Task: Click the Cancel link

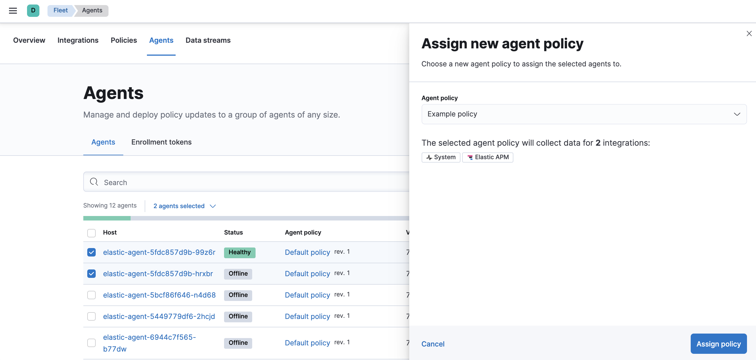Action: tap(433, 343)
